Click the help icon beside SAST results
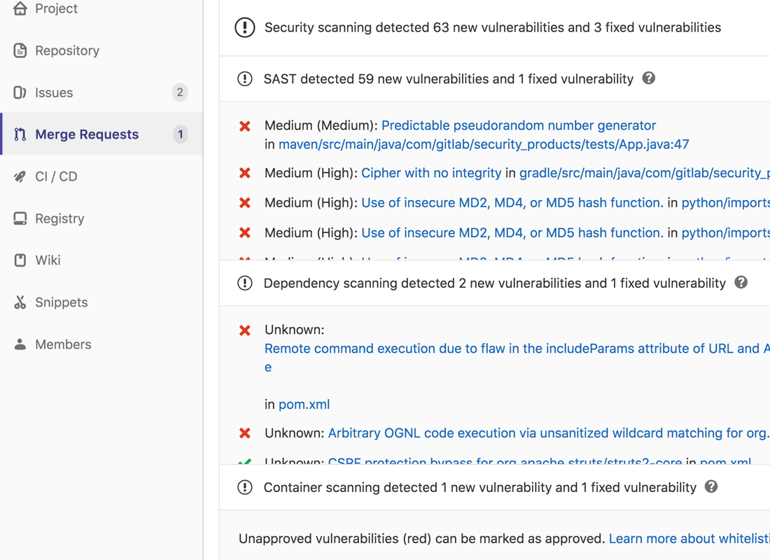This screenshot has width=770, height=560. click(x=649, y=78)
